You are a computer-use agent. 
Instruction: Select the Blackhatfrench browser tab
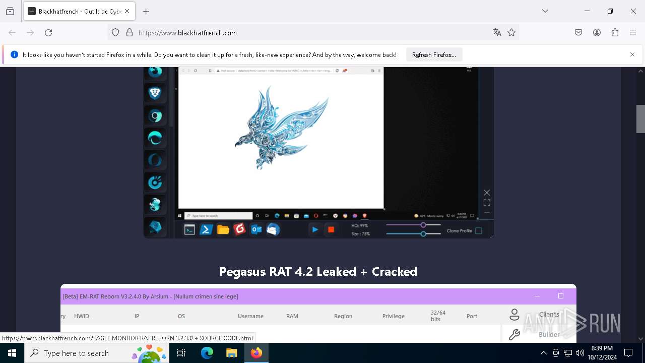pyautogui.click(x=79, y=11)
